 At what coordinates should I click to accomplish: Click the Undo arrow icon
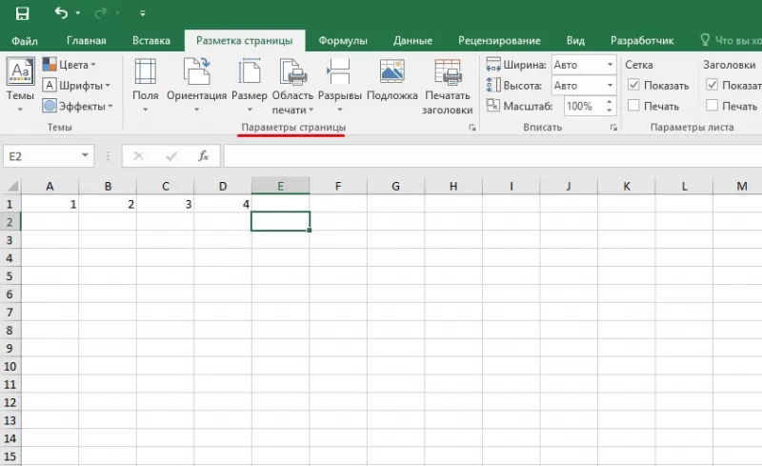61,12
